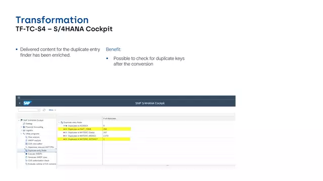Click the Transformation slide title
Screen dimensions: 323x181
[52, 20]
